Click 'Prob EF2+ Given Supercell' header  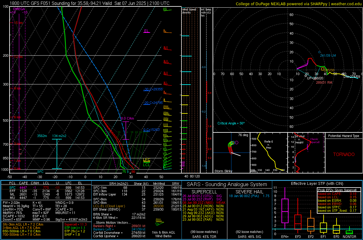337,190
